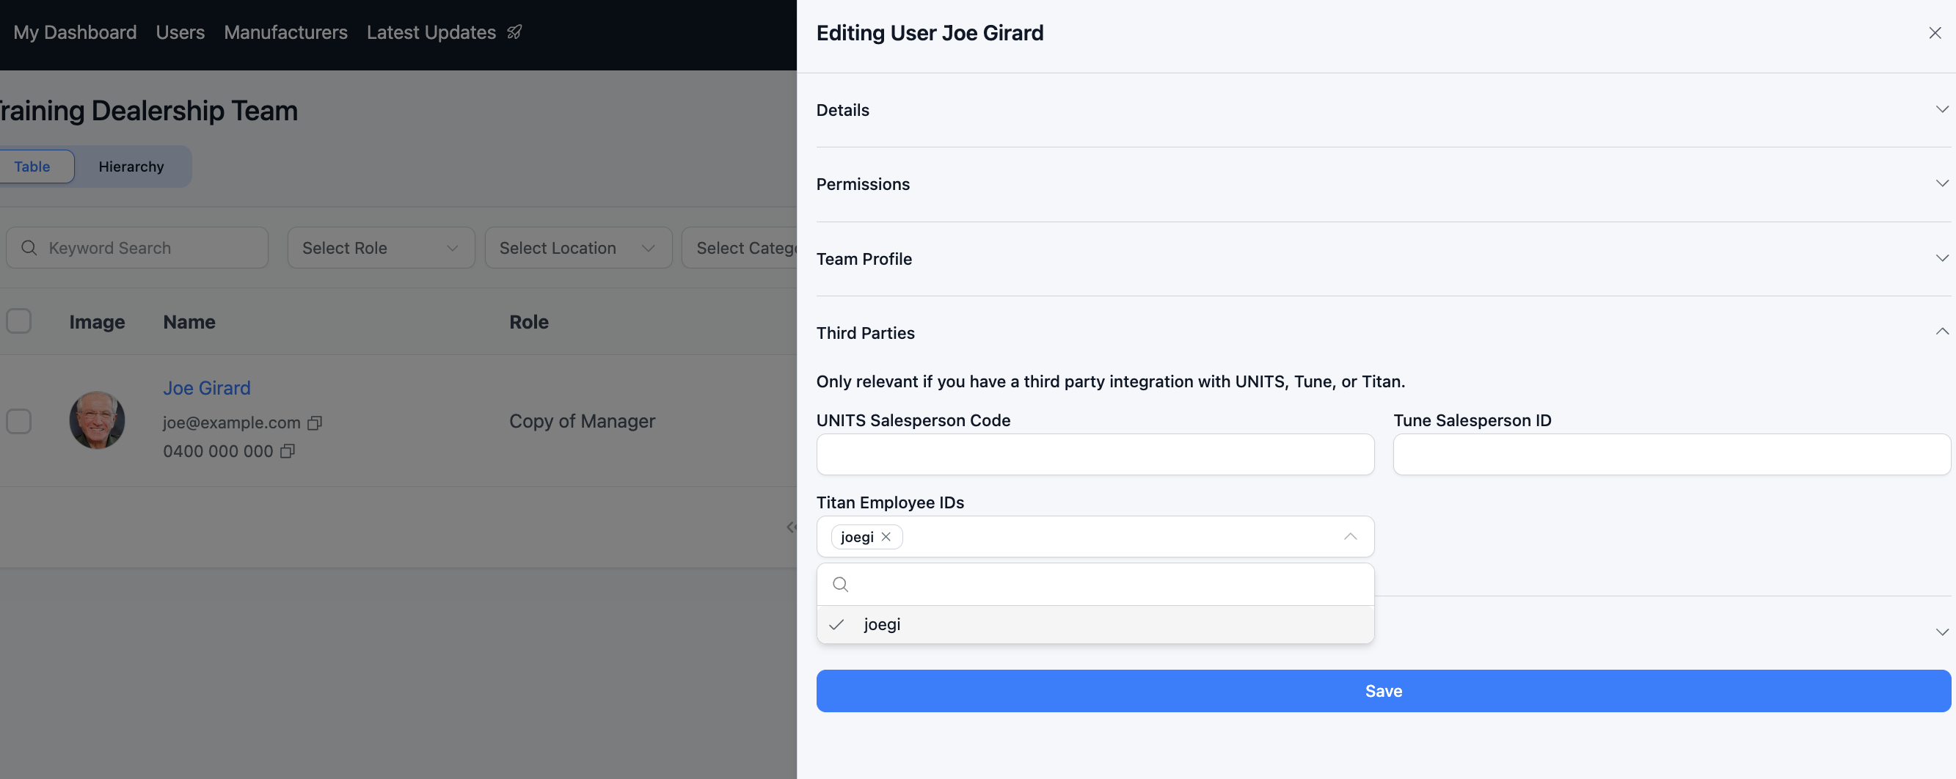Click the Training Dealership Team heading
Screen dimensions: 1956x779
coord(149,111)
